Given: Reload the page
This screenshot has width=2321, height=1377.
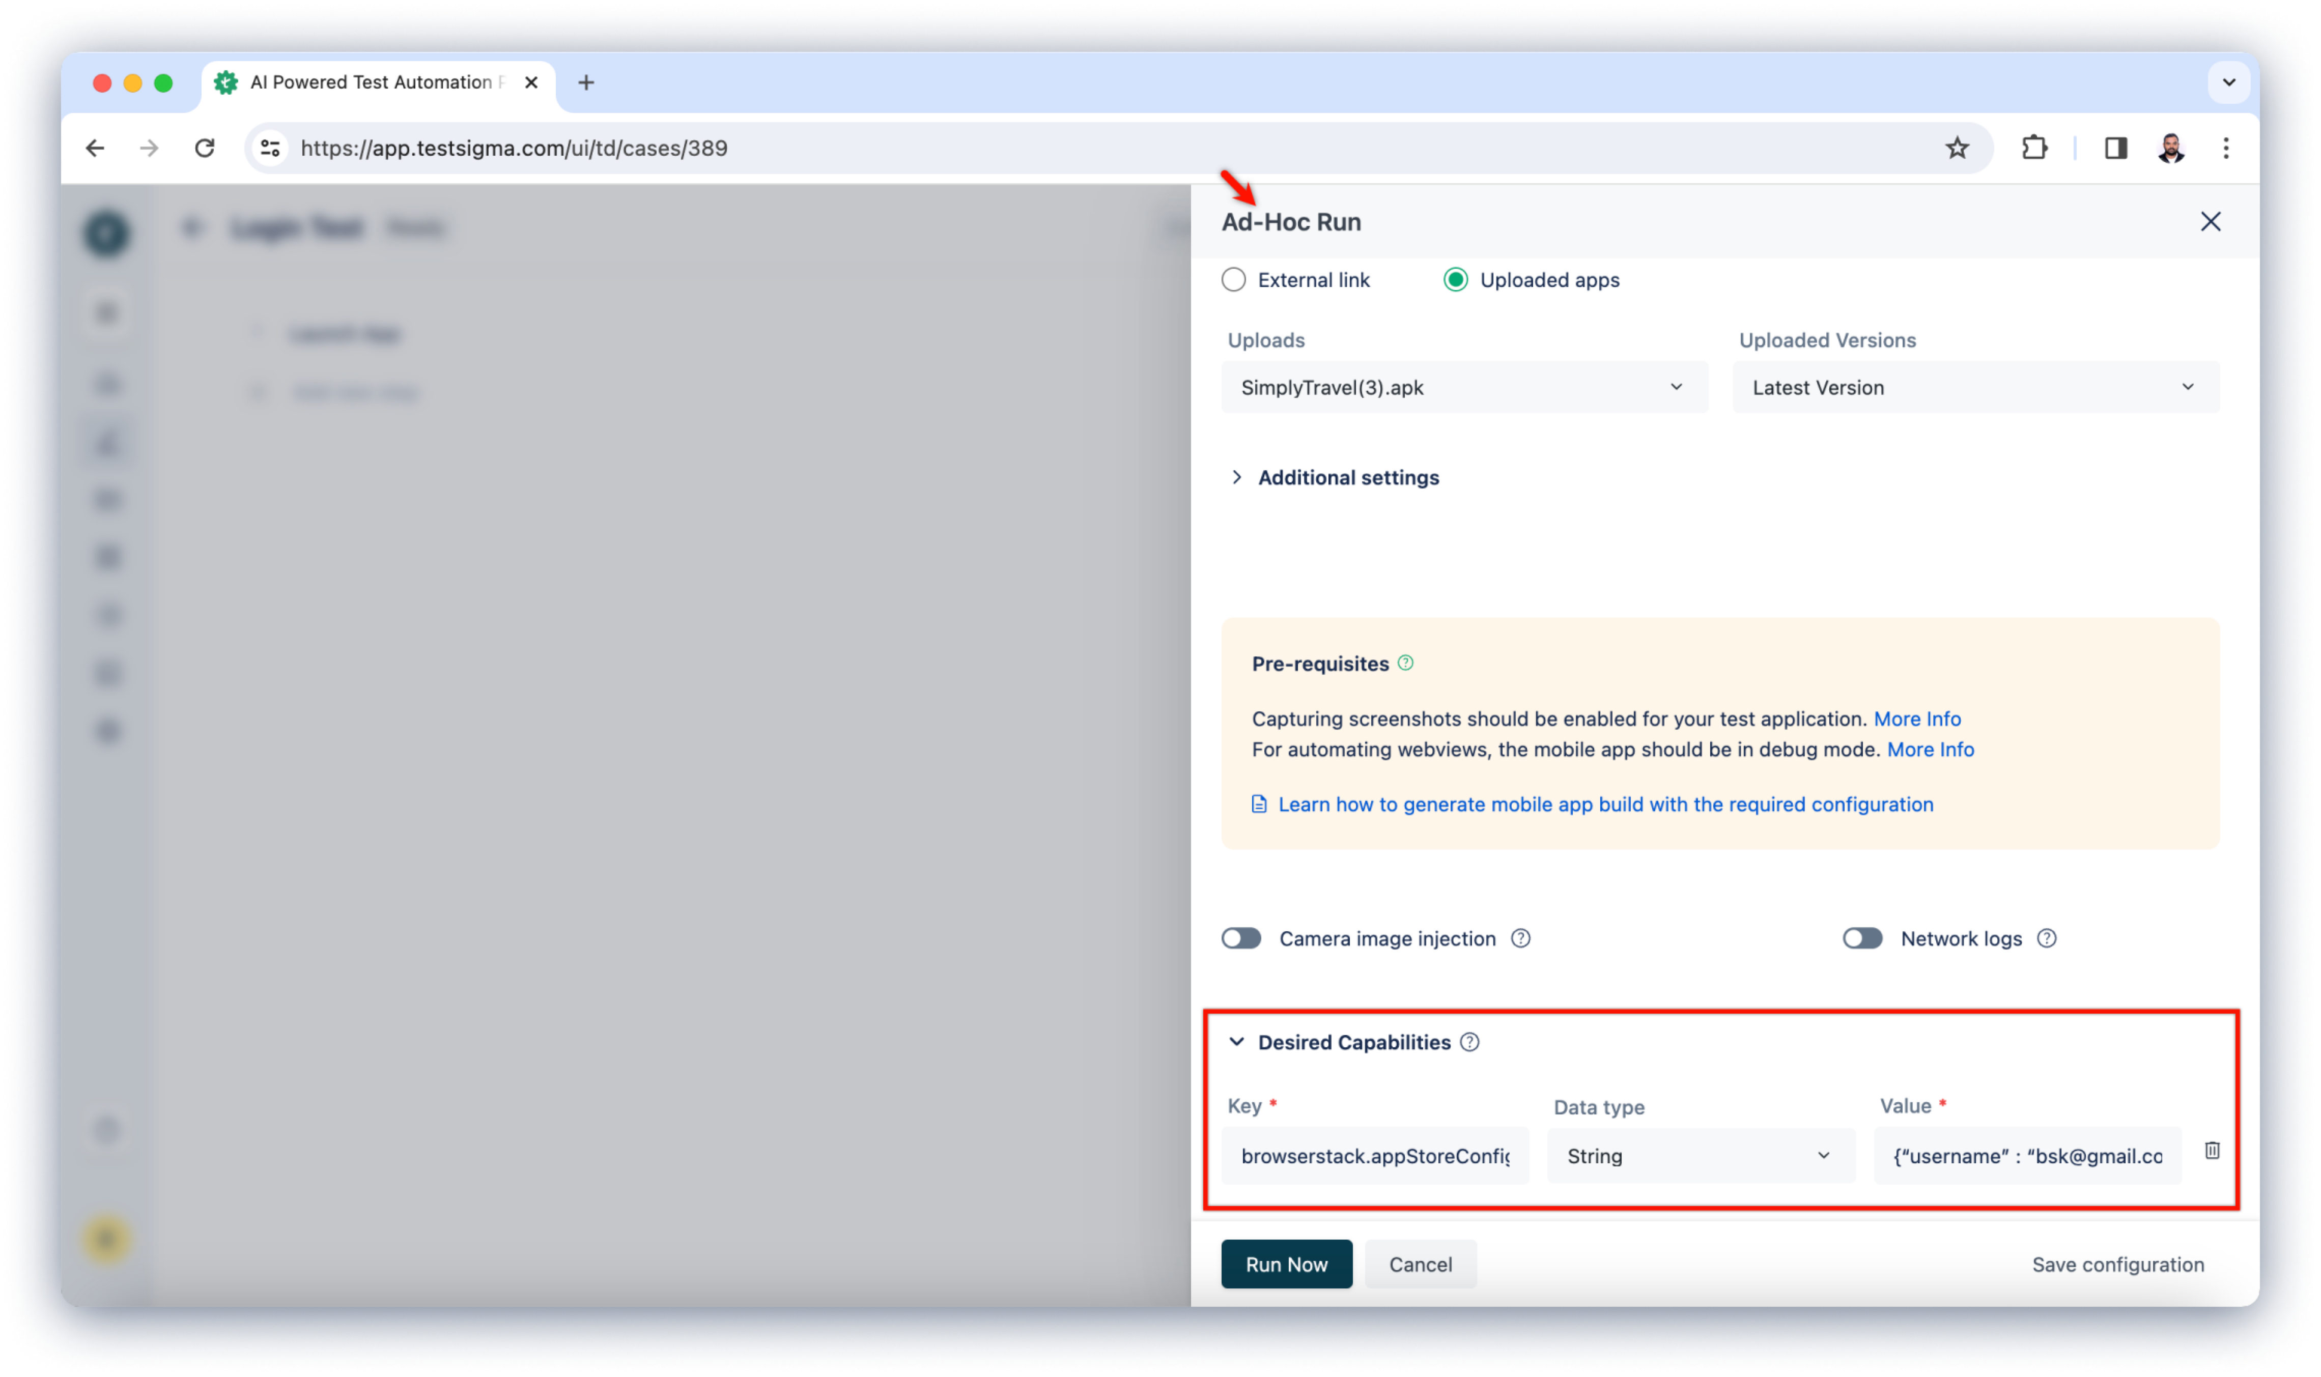Looking at the screenshot, I should coord(205,148).
